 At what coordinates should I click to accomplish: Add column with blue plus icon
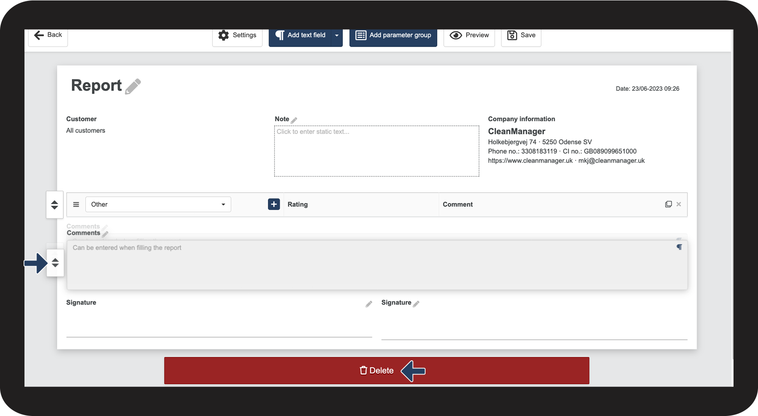click(x=274, y=204)
